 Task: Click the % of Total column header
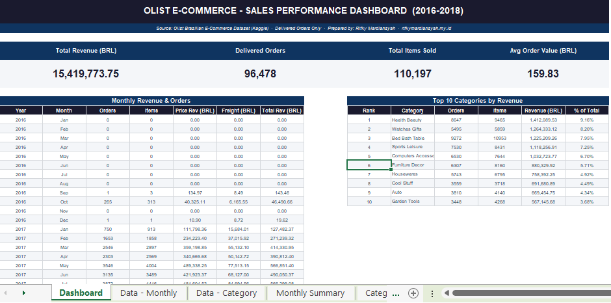point(586,111)
